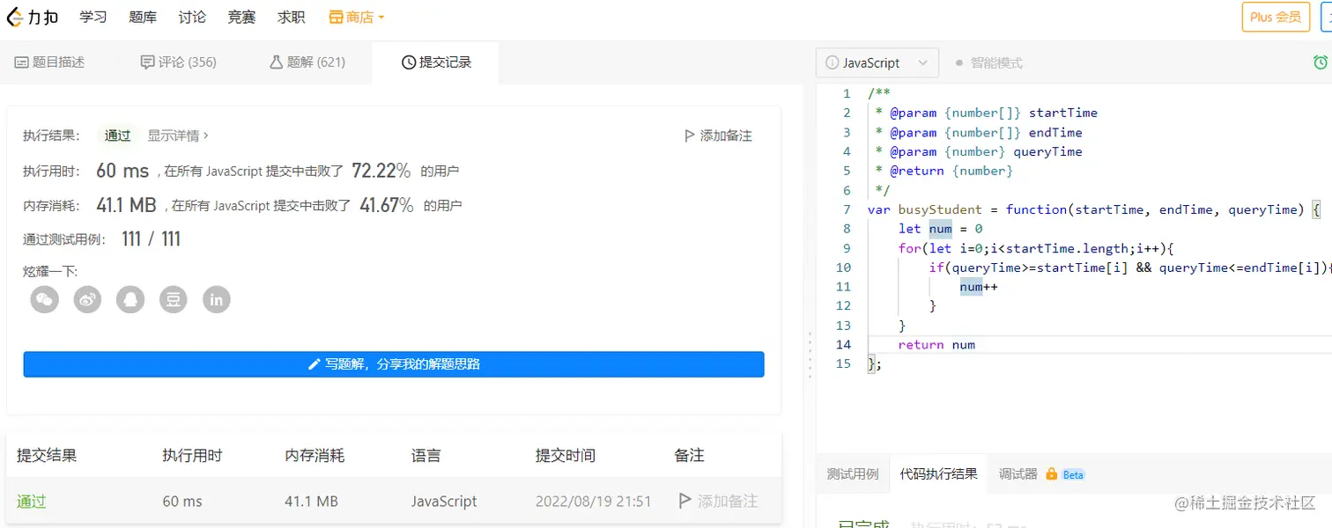This screenshot has height=528, width=1332.
Task: Open the 调试器 debugger tab
Action: 1017,473
